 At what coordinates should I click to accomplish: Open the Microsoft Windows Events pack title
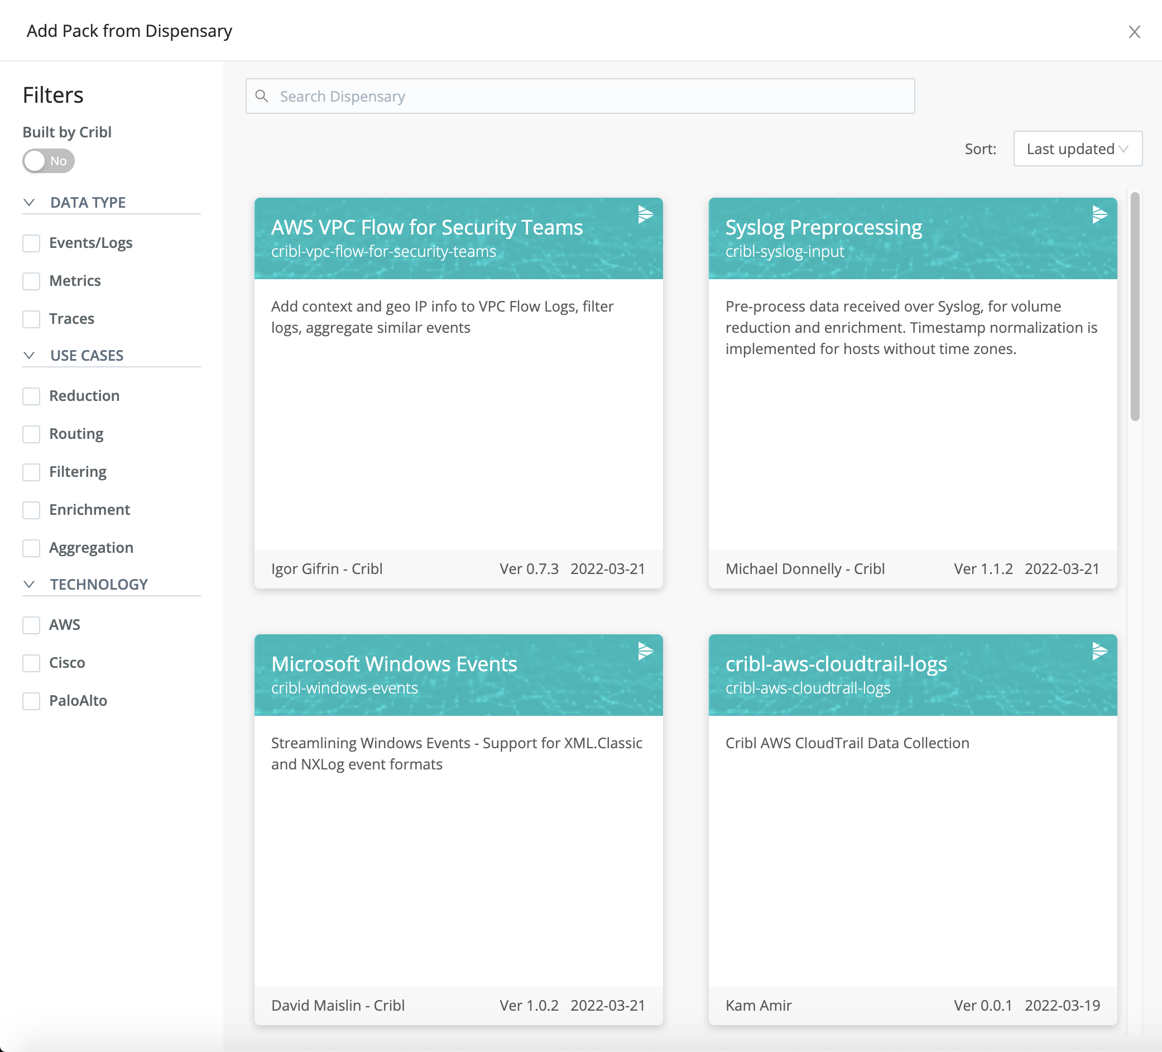pyautogui.click(x=393, y=664)
